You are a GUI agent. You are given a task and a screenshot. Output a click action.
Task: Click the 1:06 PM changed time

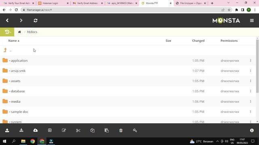click(x=198, y=101)
